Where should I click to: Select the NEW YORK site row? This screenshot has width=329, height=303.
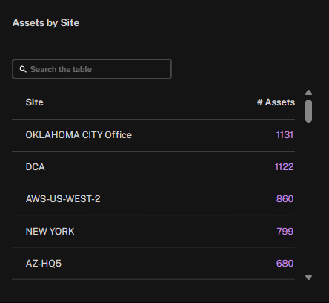(x=153, y=231)
